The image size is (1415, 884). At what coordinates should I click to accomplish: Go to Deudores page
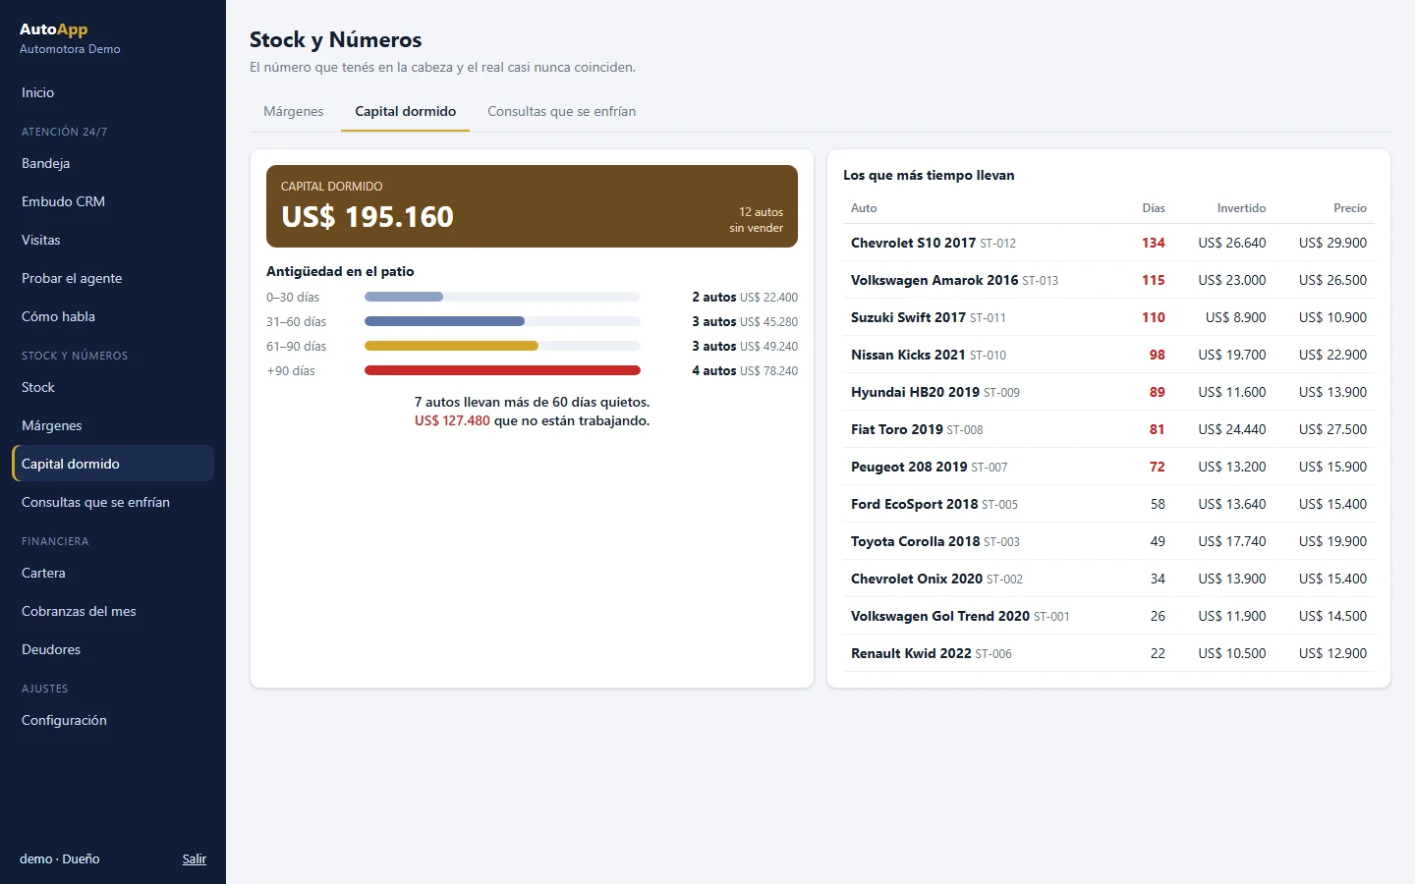(113, 649)
